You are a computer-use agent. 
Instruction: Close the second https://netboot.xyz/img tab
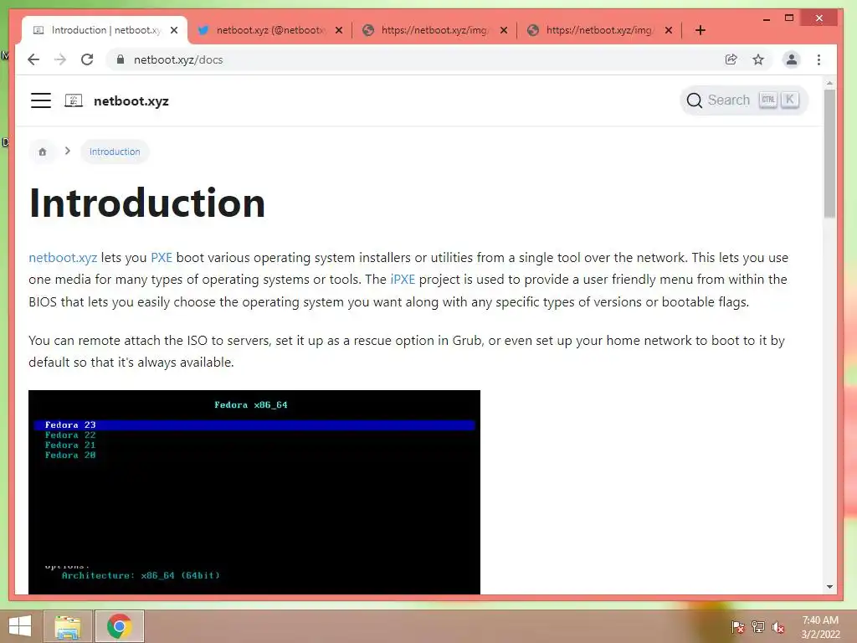tap(668, 30)
